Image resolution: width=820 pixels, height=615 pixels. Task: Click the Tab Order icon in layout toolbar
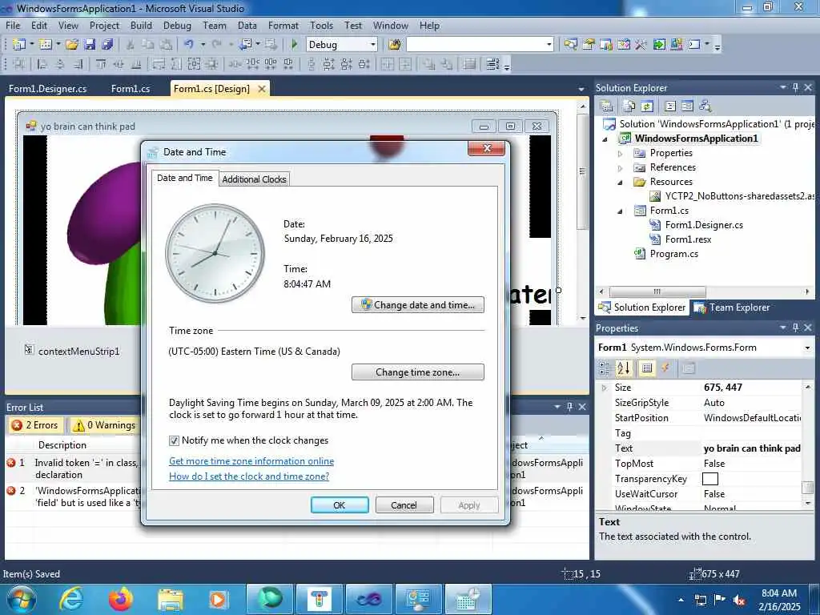(492, 64)
